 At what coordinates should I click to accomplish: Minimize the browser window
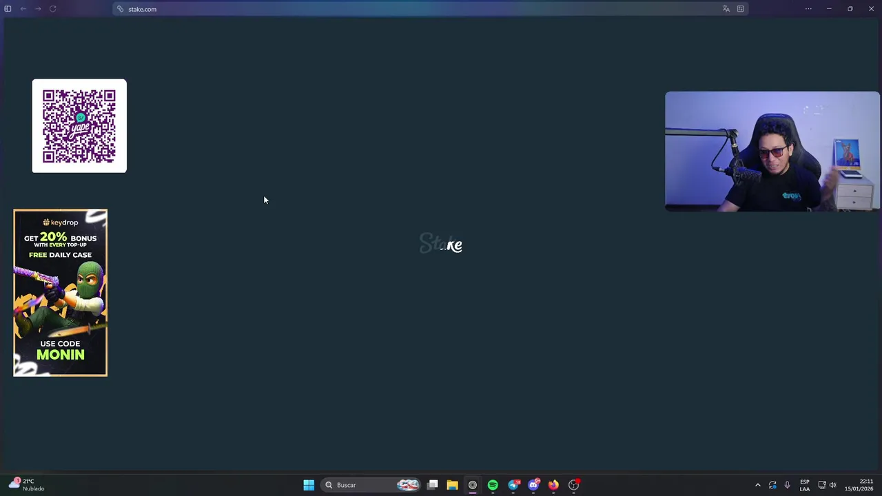tap(829, 9)
